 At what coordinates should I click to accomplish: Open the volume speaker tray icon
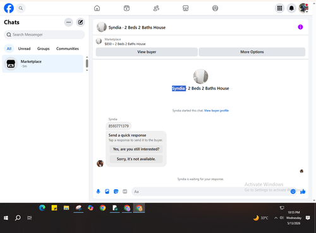coord(282,218)
